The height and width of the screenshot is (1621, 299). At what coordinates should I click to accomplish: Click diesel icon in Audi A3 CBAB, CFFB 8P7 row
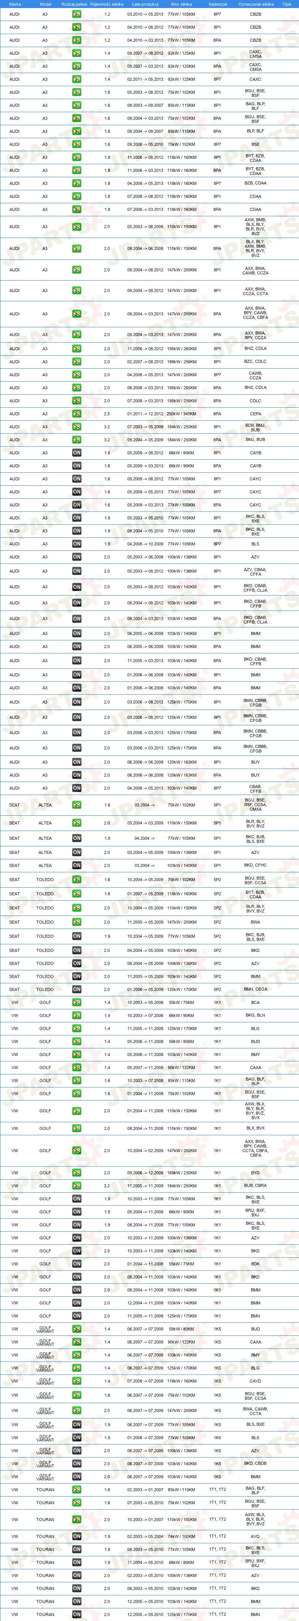tap(76, 788)
